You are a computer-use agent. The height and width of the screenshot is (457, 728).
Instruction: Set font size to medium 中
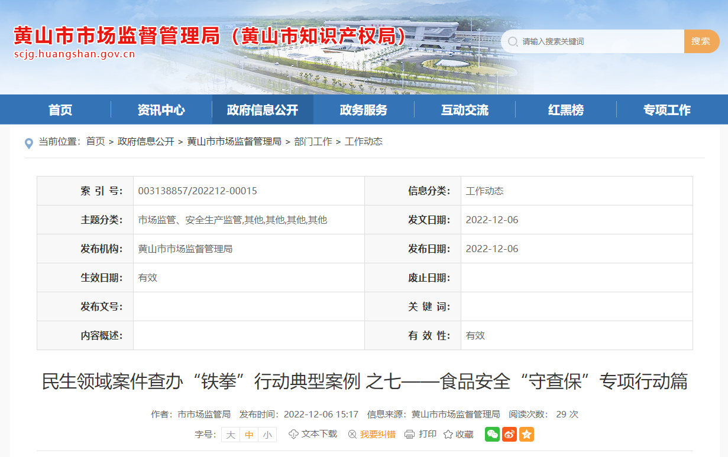pos(249,435)
